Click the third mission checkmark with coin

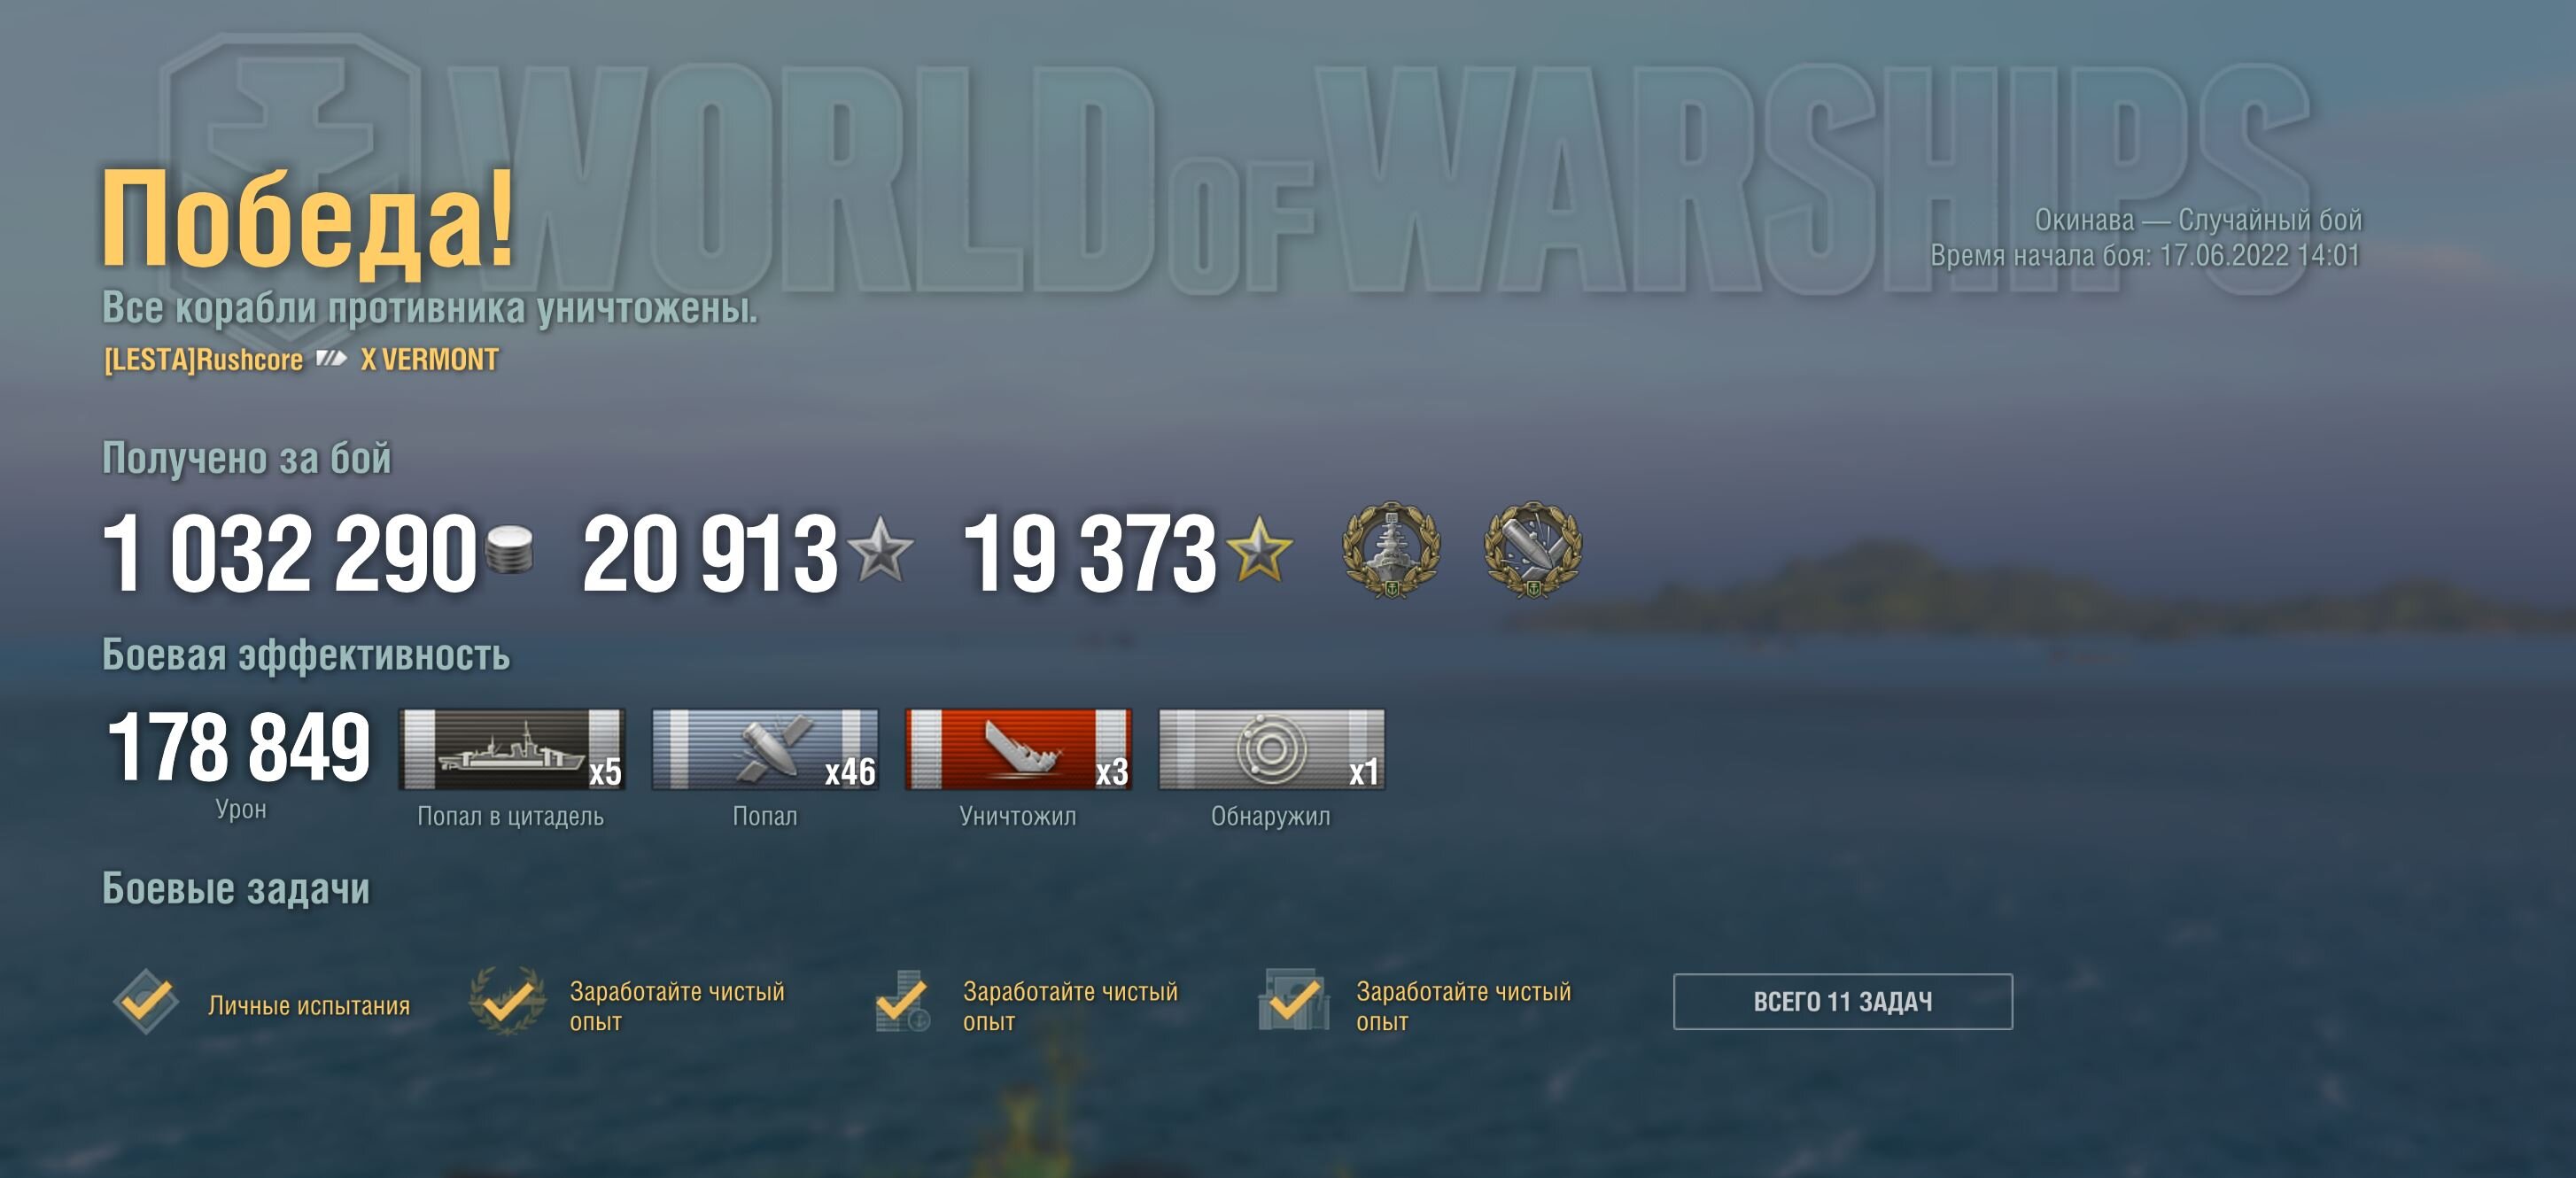coord(901,1001)
